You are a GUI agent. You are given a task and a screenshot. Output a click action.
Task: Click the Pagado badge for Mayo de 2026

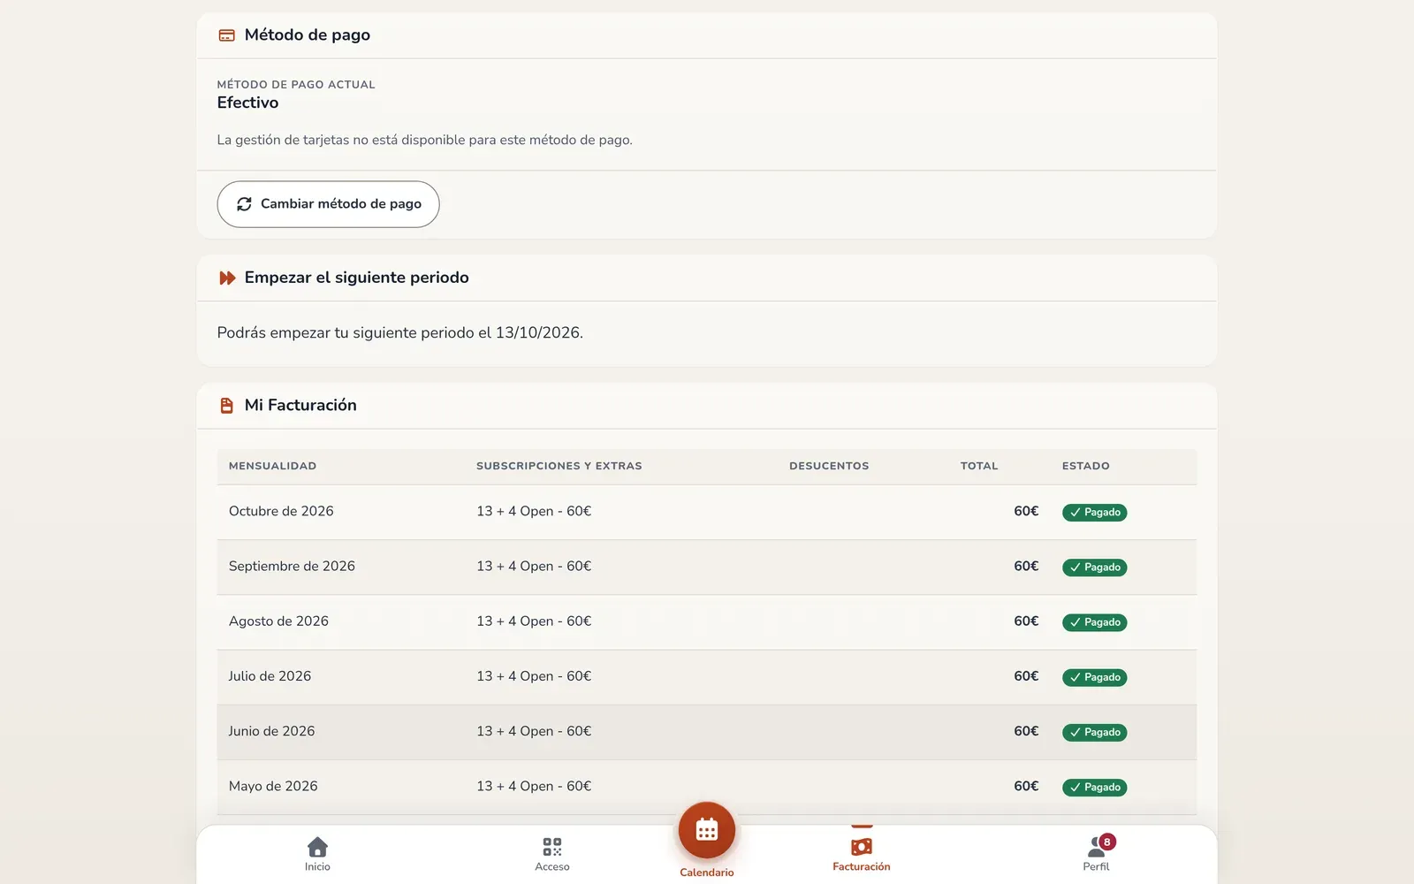1095,787
